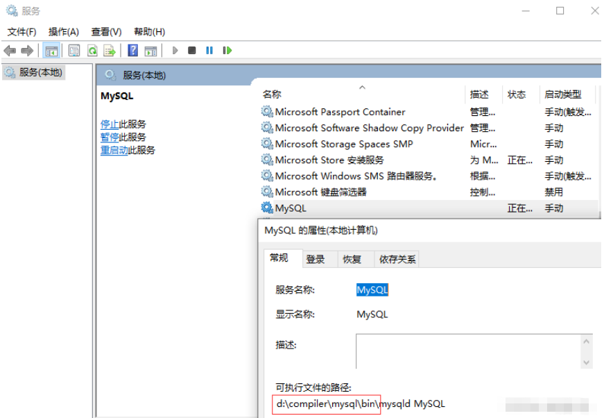Viewport: 604px width, 418px height.
Task: Restart the service using the toolbar restart icon
Action: (x=227, y=50)
